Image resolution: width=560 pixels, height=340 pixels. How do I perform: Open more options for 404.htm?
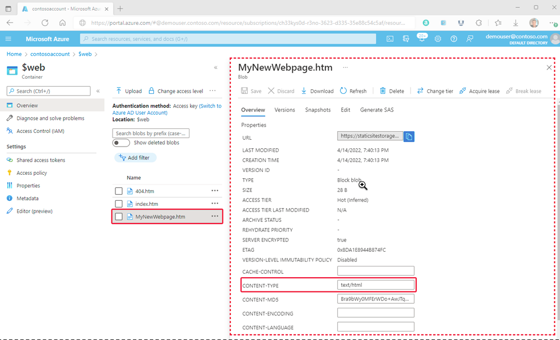tap(214, 191)
